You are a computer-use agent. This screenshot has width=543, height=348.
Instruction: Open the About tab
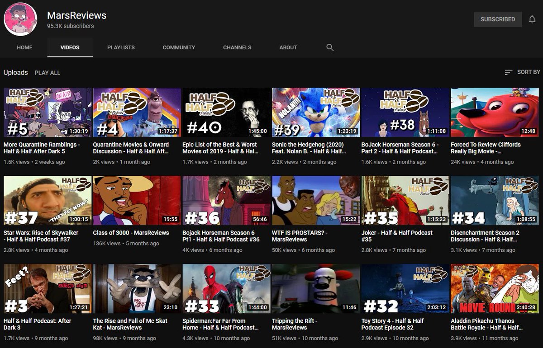tap(288, 47)
